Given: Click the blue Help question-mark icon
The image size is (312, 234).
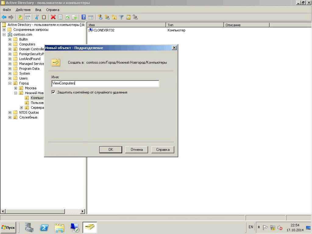Looking at the screenshot, I should pyautogui.click(x=84, y=17).
